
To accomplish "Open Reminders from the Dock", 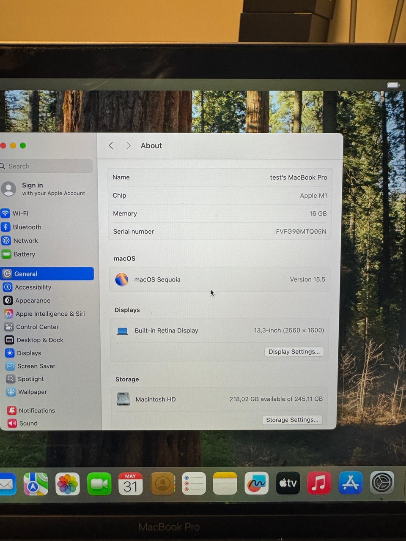I will 194,484.
